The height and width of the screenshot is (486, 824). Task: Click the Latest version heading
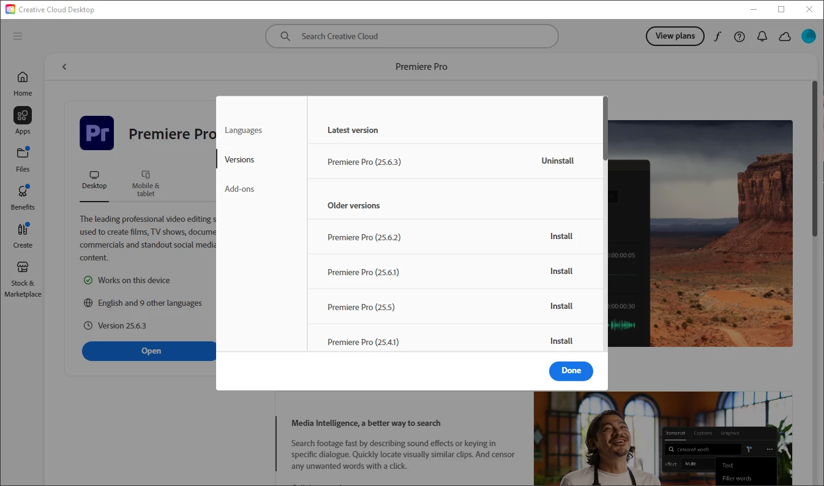tap(353, 131)
